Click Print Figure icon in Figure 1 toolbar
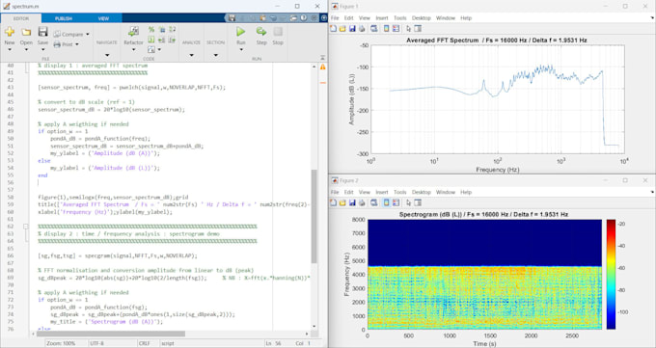 click(x=362, y=29)
